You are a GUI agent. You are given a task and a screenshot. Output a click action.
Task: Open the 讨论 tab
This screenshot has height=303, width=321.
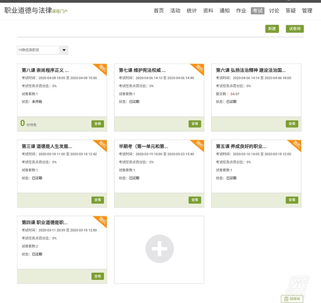(274, 11)
